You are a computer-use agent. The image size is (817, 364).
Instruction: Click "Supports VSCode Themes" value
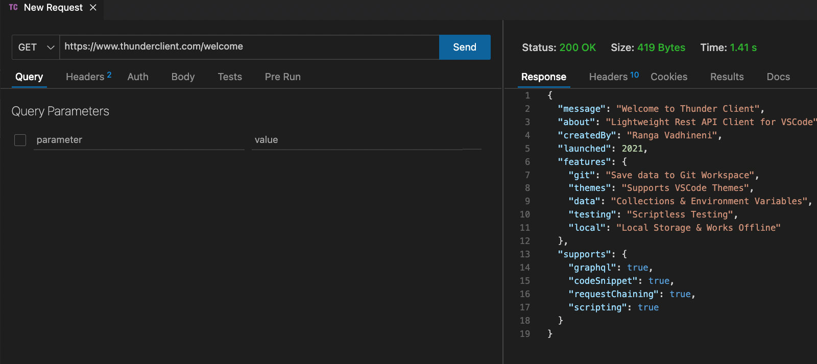pos(685,188)
